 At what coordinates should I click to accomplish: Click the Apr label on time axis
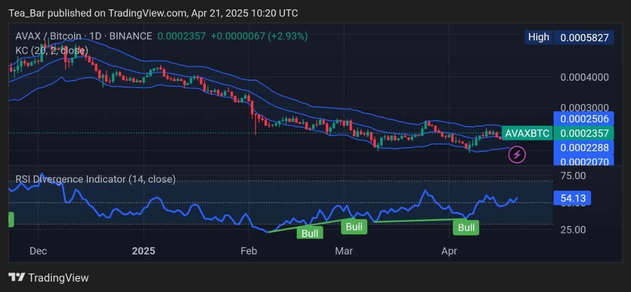tap(449, 251)
